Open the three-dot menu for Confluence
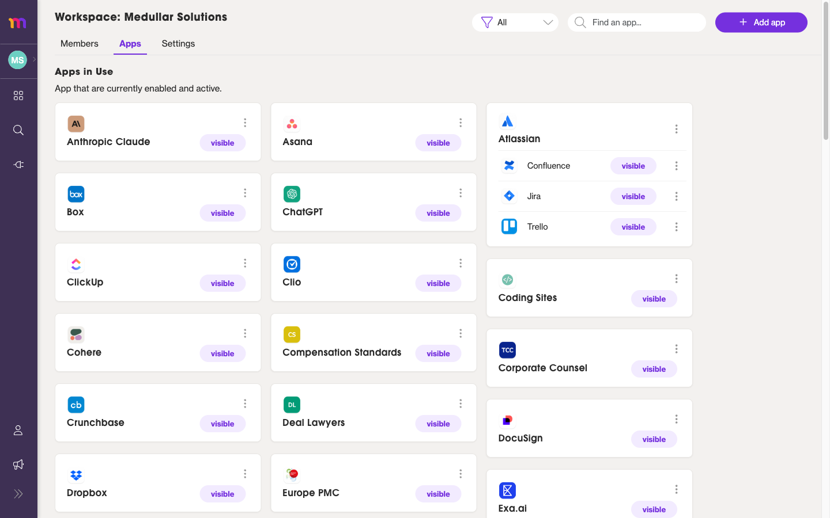Image resolution: width=830 pixels, height=518 pixels. coord(676,166)
